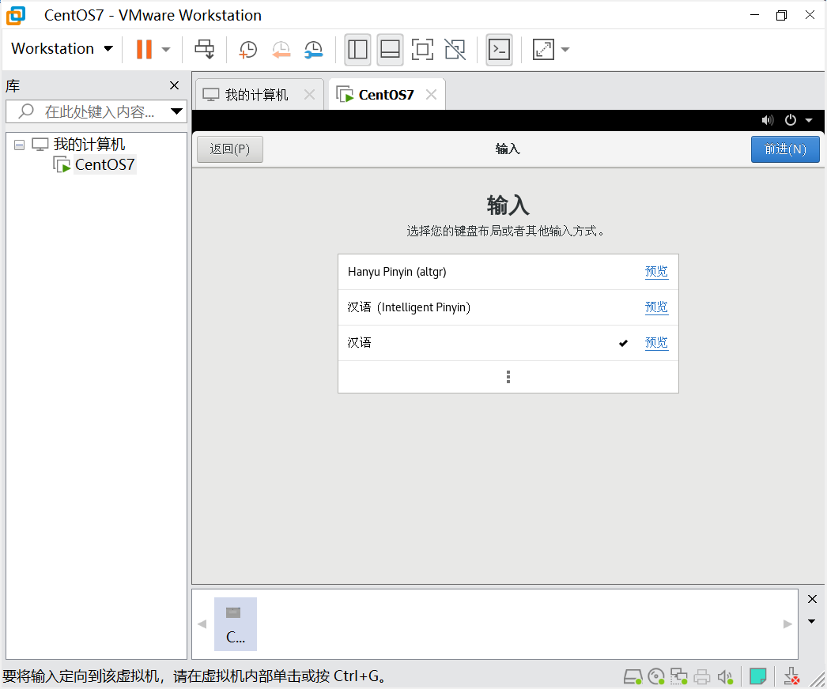
Task: Enter Unity mode
Action: pyautogui.click(x=455, y=50)
